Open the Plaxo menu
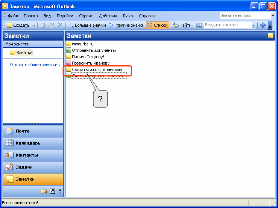 [128, 16]
